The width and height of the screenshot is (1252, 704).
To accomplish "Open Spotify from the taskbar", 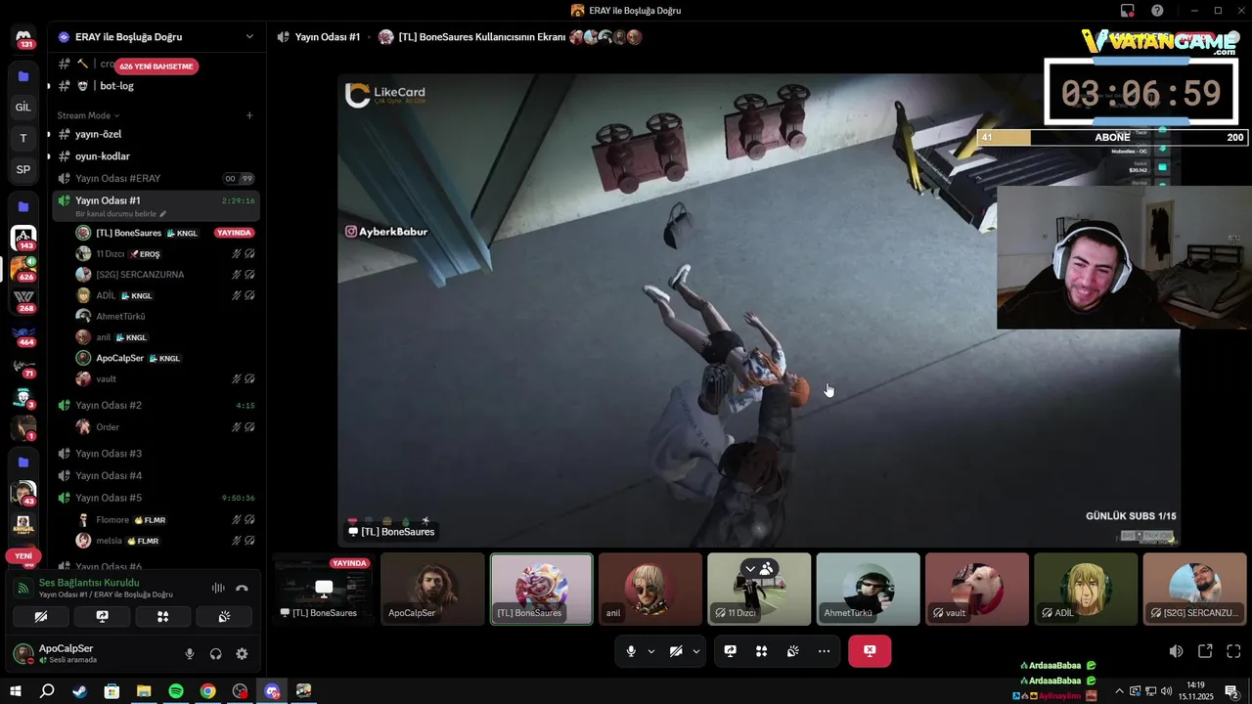I will [x=176, y=691].
